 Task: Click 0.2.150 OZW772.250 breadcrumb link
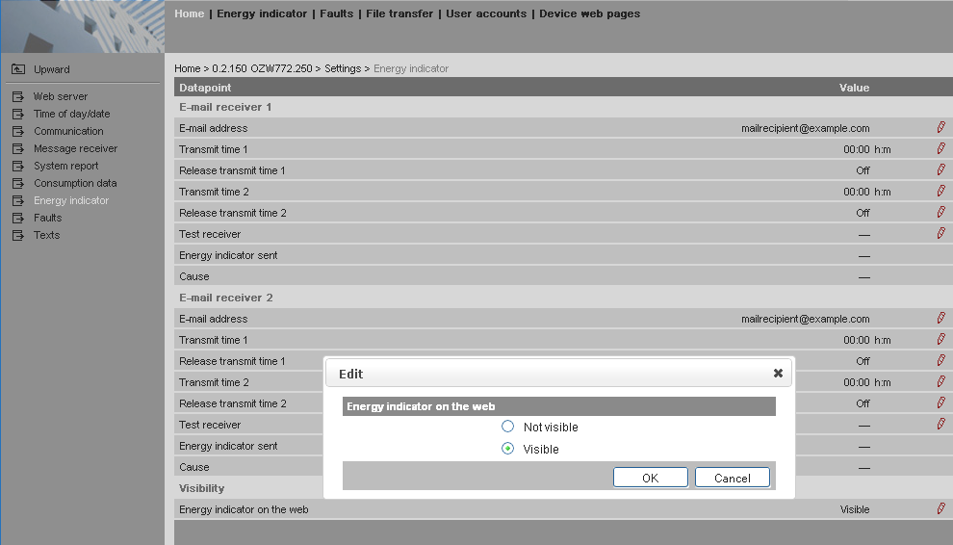click(x=262, y=68)
